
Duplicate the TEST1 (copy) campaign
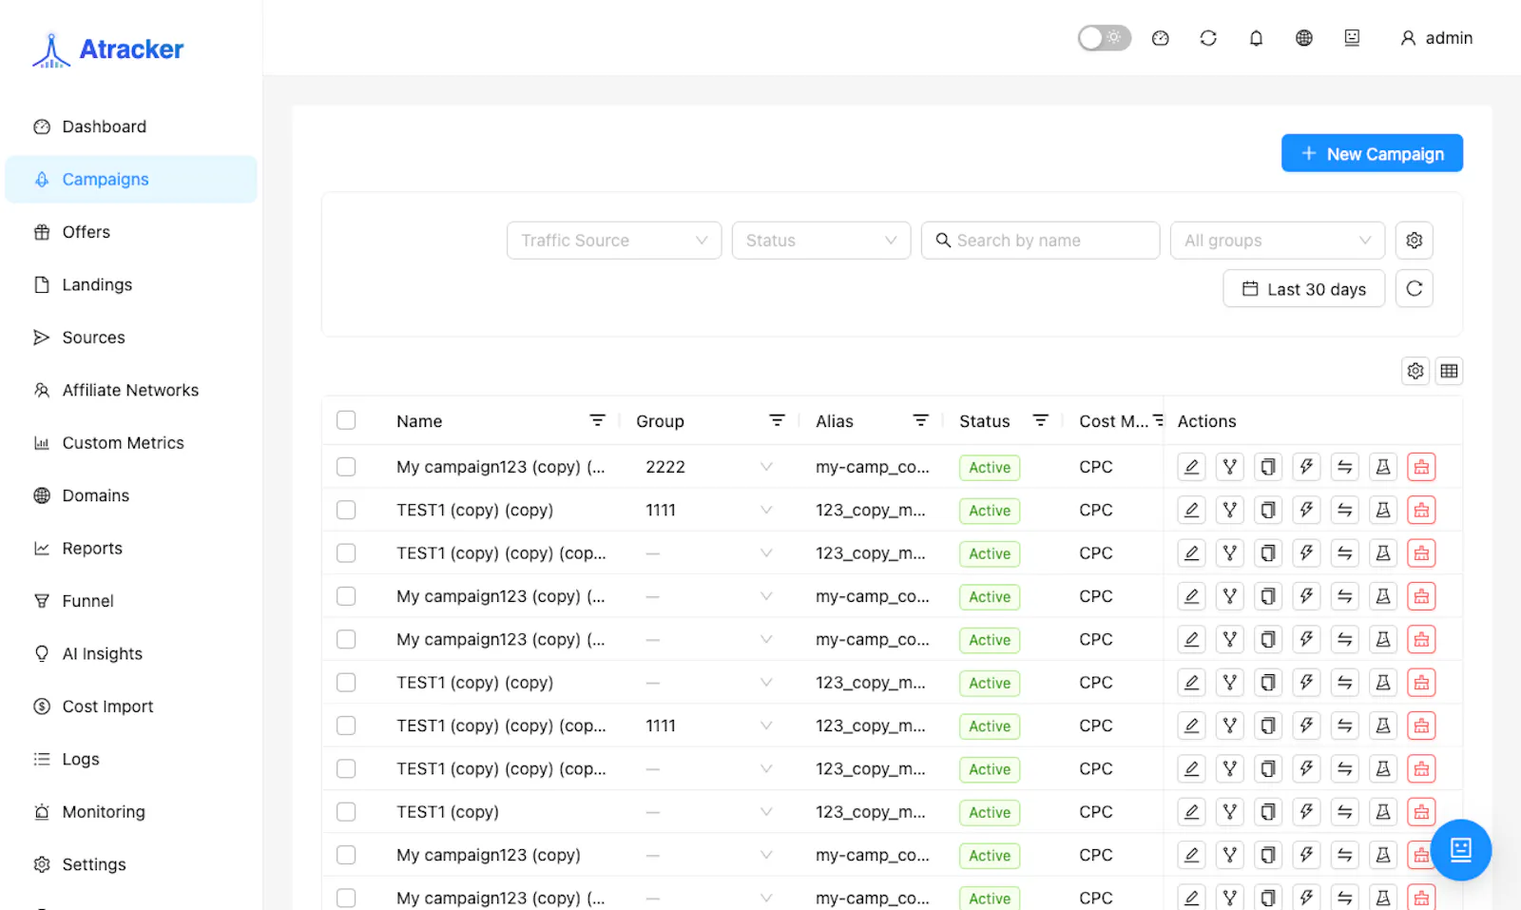(1268, 812)
